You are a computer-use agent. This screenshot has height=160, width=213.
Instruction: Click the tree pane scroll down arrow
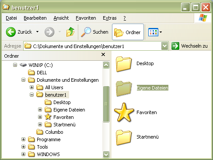pos(106,154)
